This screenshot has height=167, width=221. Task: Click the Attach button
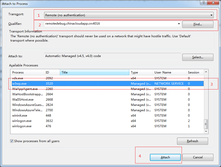click(165, 157)
